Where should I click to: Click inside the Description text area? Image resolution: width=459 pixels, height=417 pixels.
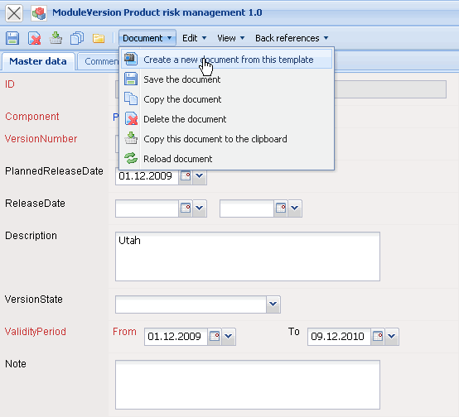[x=248, y=256]
